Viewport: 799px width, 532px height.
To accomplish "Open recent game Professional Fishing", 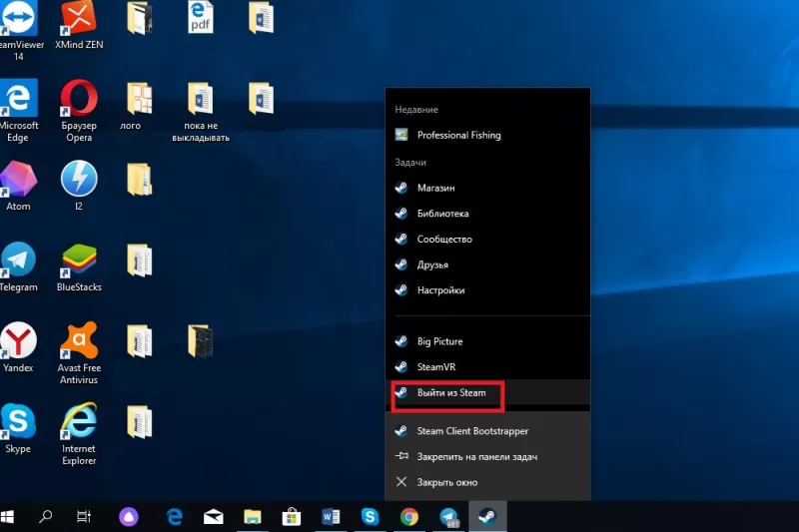I will pos(458,135).
